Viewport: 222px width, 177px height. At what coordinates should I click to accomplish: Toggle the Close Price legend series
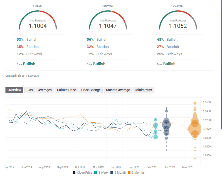click(x=82, y=173)
